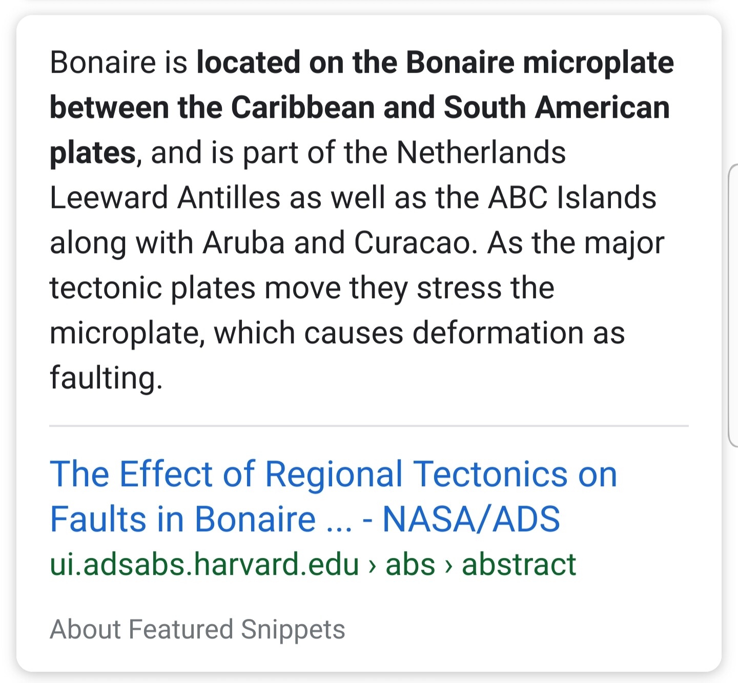This screenshot has height=683, width=738.
Task: Open About Featured Snippets
Action: (x=197, y=629)
